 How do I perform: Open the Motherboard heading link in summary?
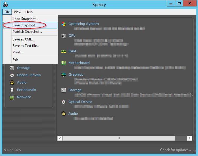tap(79, 63)
